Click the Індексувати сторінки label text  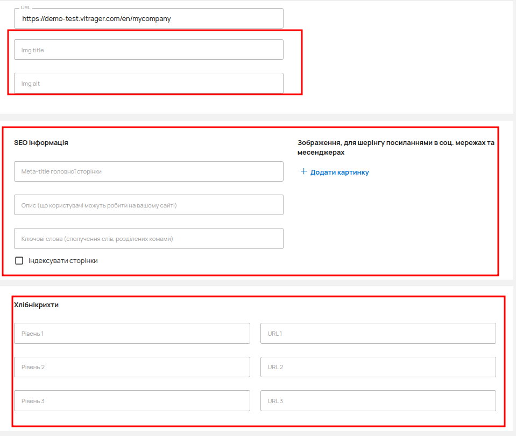coord(63,261)
